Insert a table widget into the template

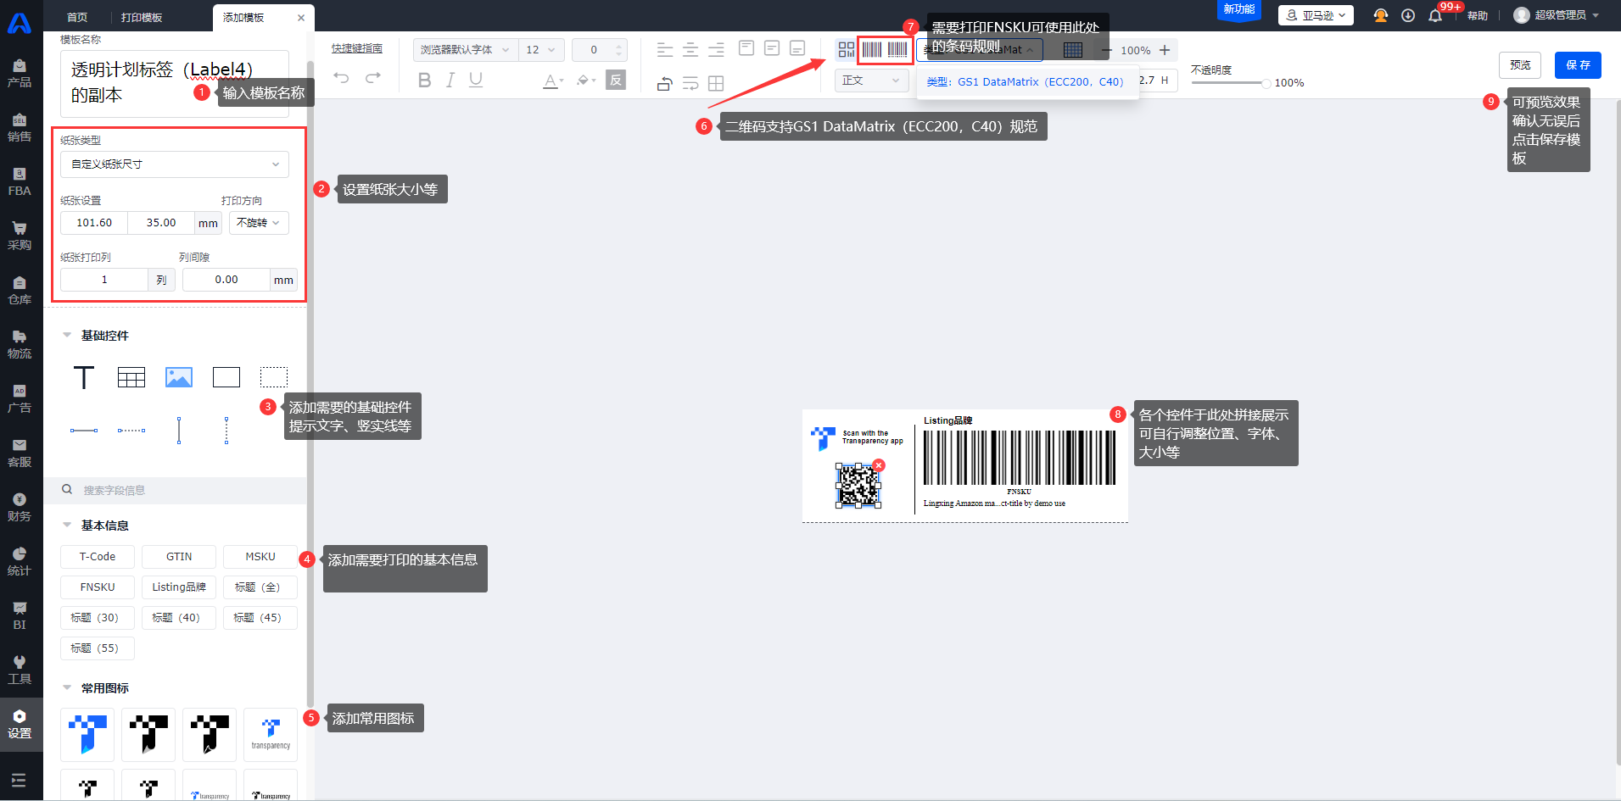click(x=131, y=377)
